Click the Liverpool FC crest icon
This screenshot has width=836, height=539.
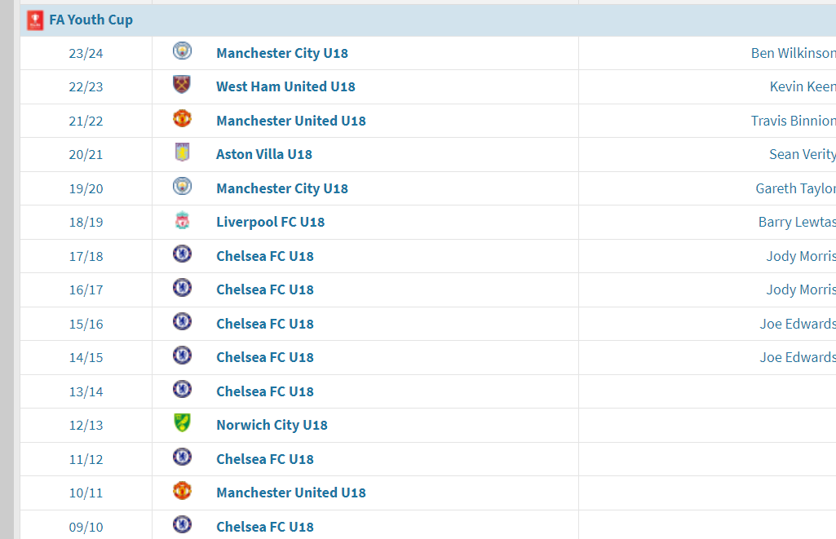click(182, 221)
